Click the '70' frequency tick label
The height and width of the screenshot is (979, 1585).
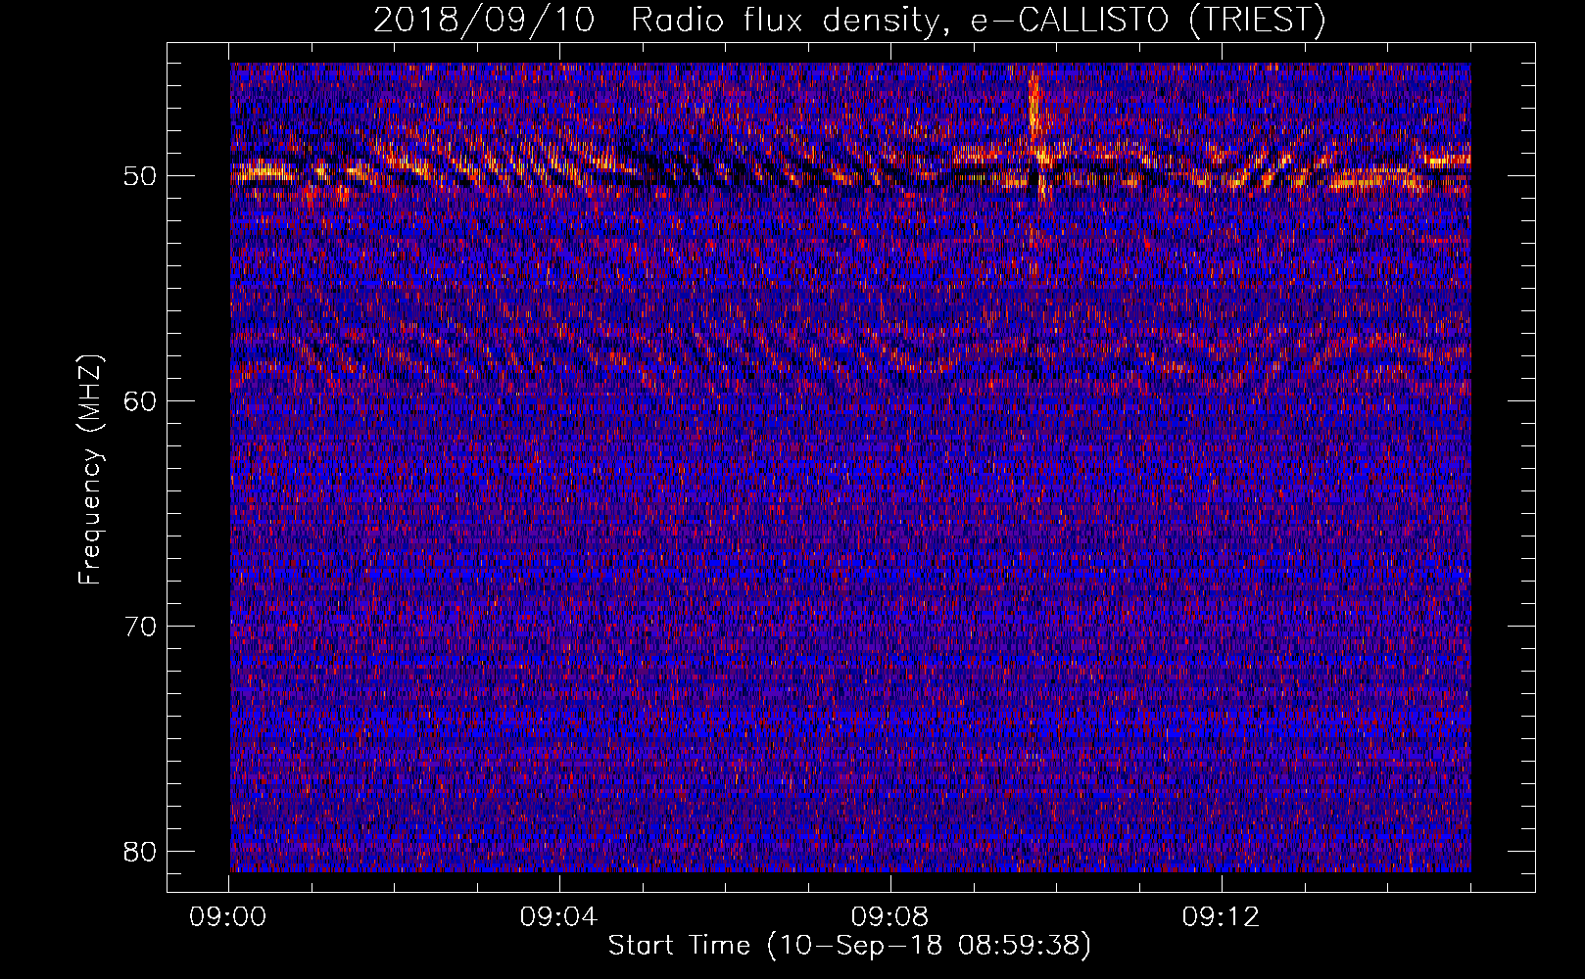point(141,627)
